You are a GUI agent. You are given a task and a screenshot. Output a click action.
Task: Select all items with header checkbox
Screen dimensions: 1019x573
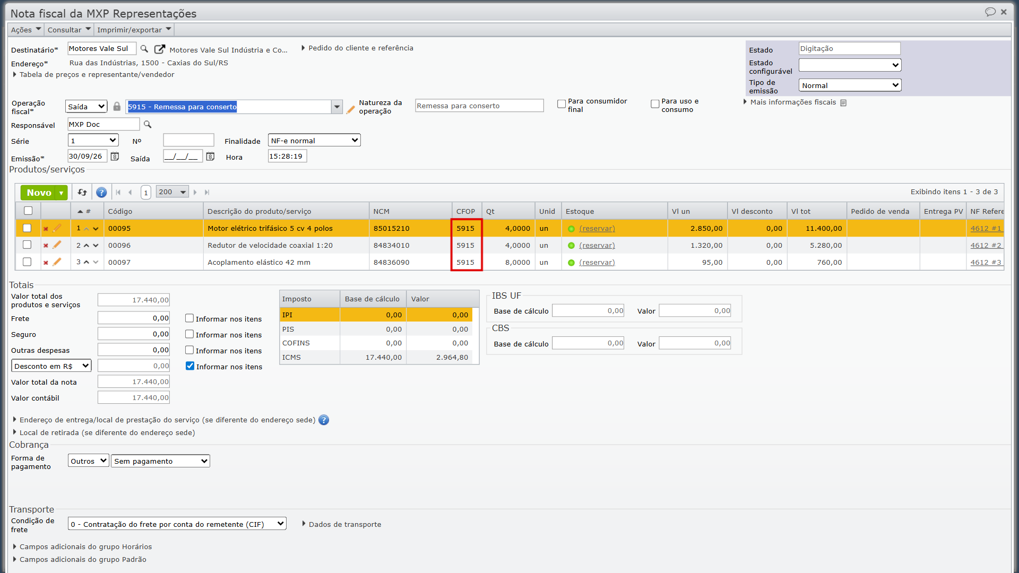tap(28, 211)
